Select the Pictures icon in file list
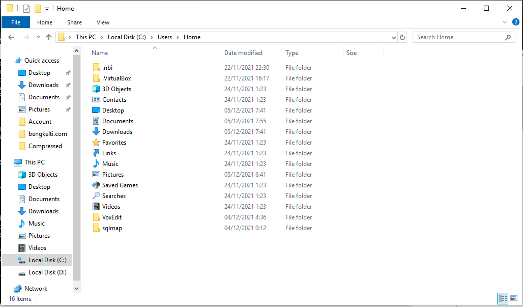The width and height of the screenshot is (523, 307). pyautogui.click(x=96, y=174)
